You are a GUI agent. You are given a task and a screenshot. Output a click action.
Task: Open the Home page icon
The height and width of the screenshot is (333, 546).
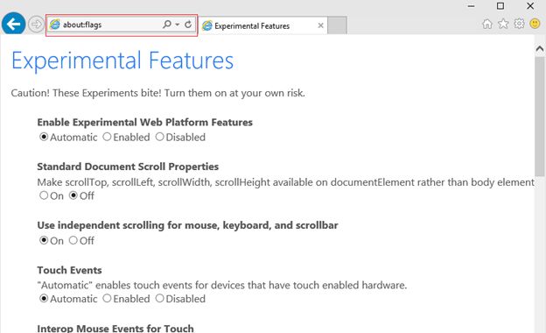(487, 24)
